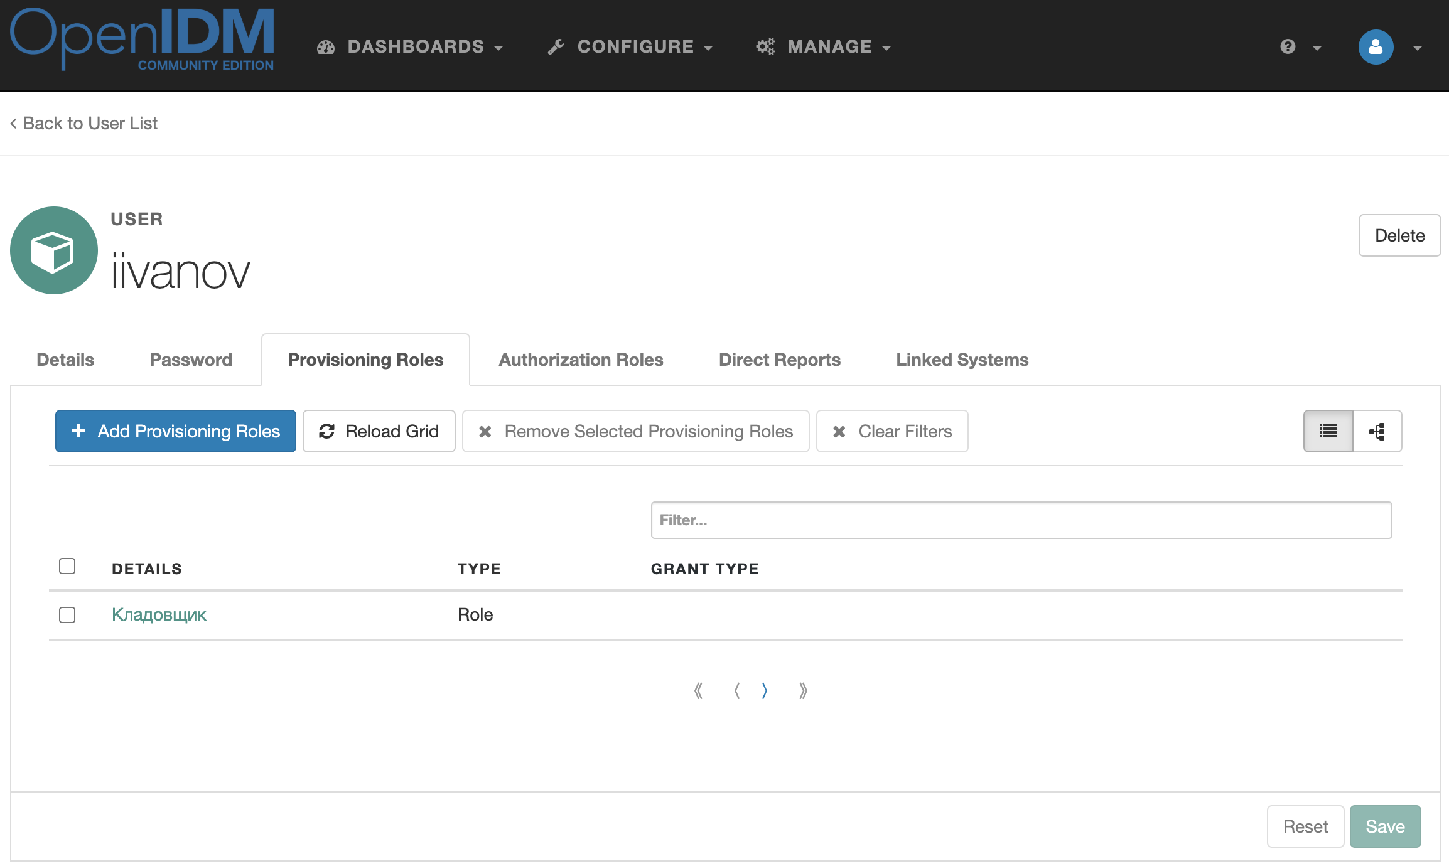
Task: Click the user avatar icon in header
Action: click(x=1376, y=47)
